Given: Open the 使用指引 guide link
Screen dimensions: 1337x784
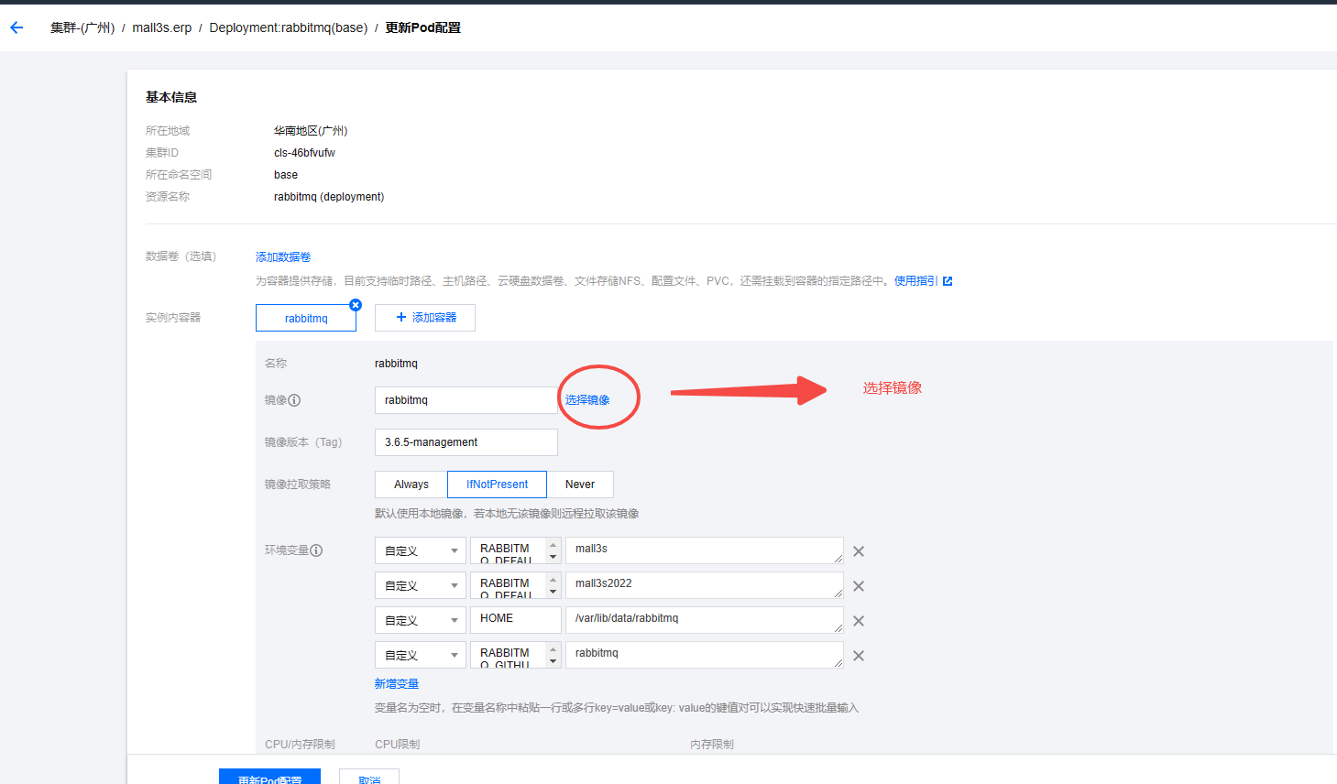Looking at the screenshot, I should (x=915, y=281).
